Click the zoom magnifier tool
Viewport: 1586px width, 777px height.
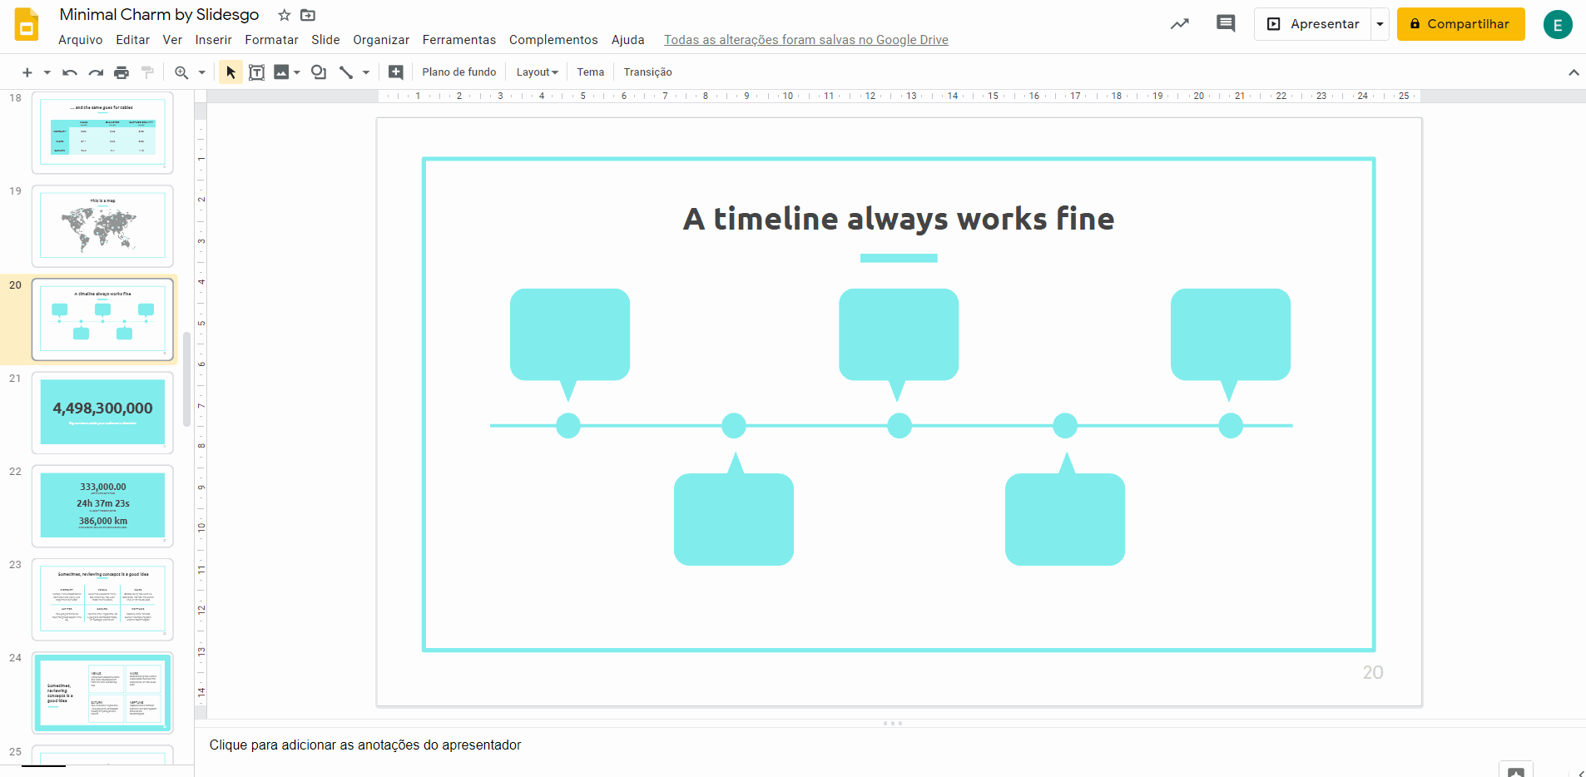(x=181, y=72)
